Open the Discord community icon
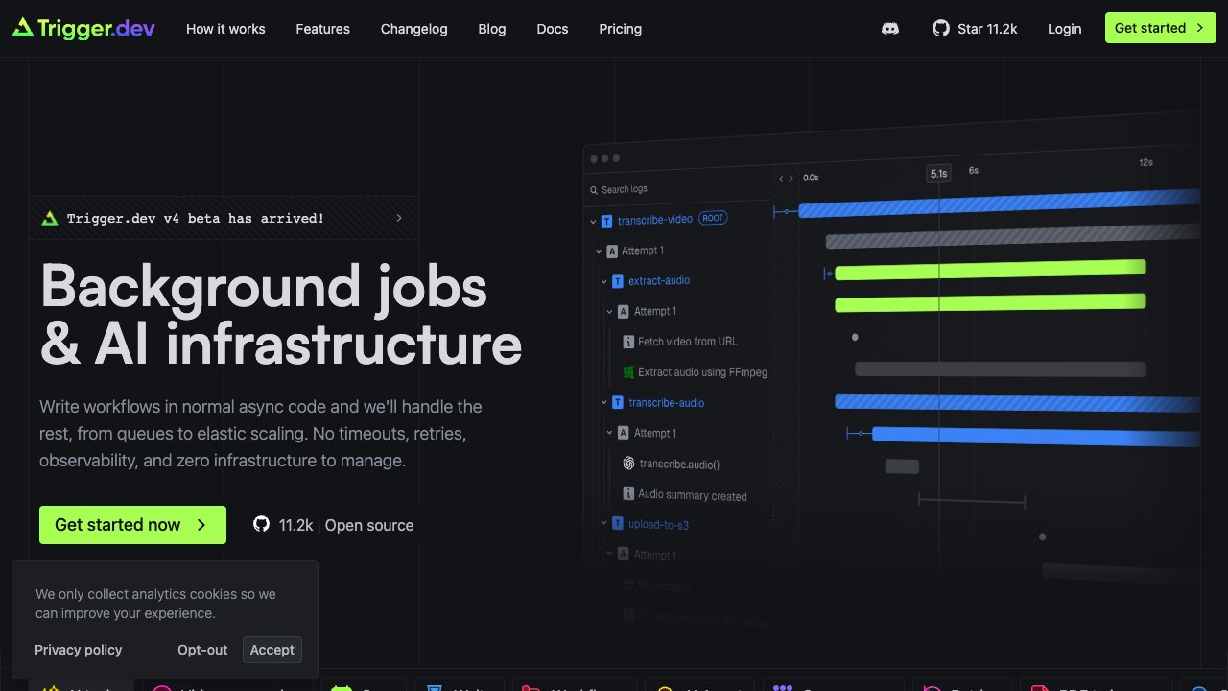The image size is (1228, 691). click(890, 29)
